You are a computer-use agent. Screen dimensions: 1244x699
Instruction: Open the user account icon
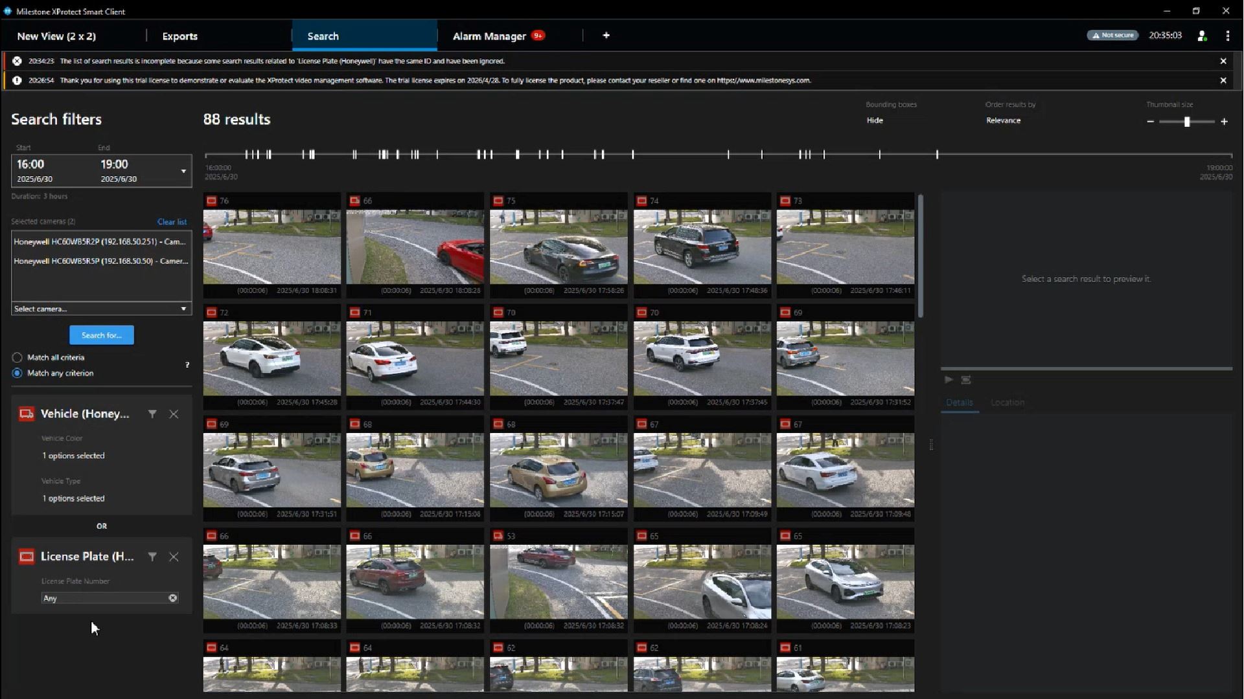coord(1202,36)
